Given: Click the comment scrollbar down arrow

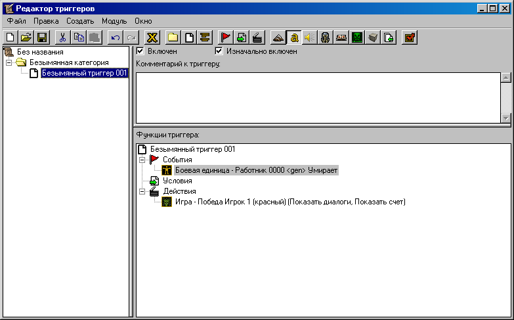Looking at the screenshot, I should [x=505, y=118].
